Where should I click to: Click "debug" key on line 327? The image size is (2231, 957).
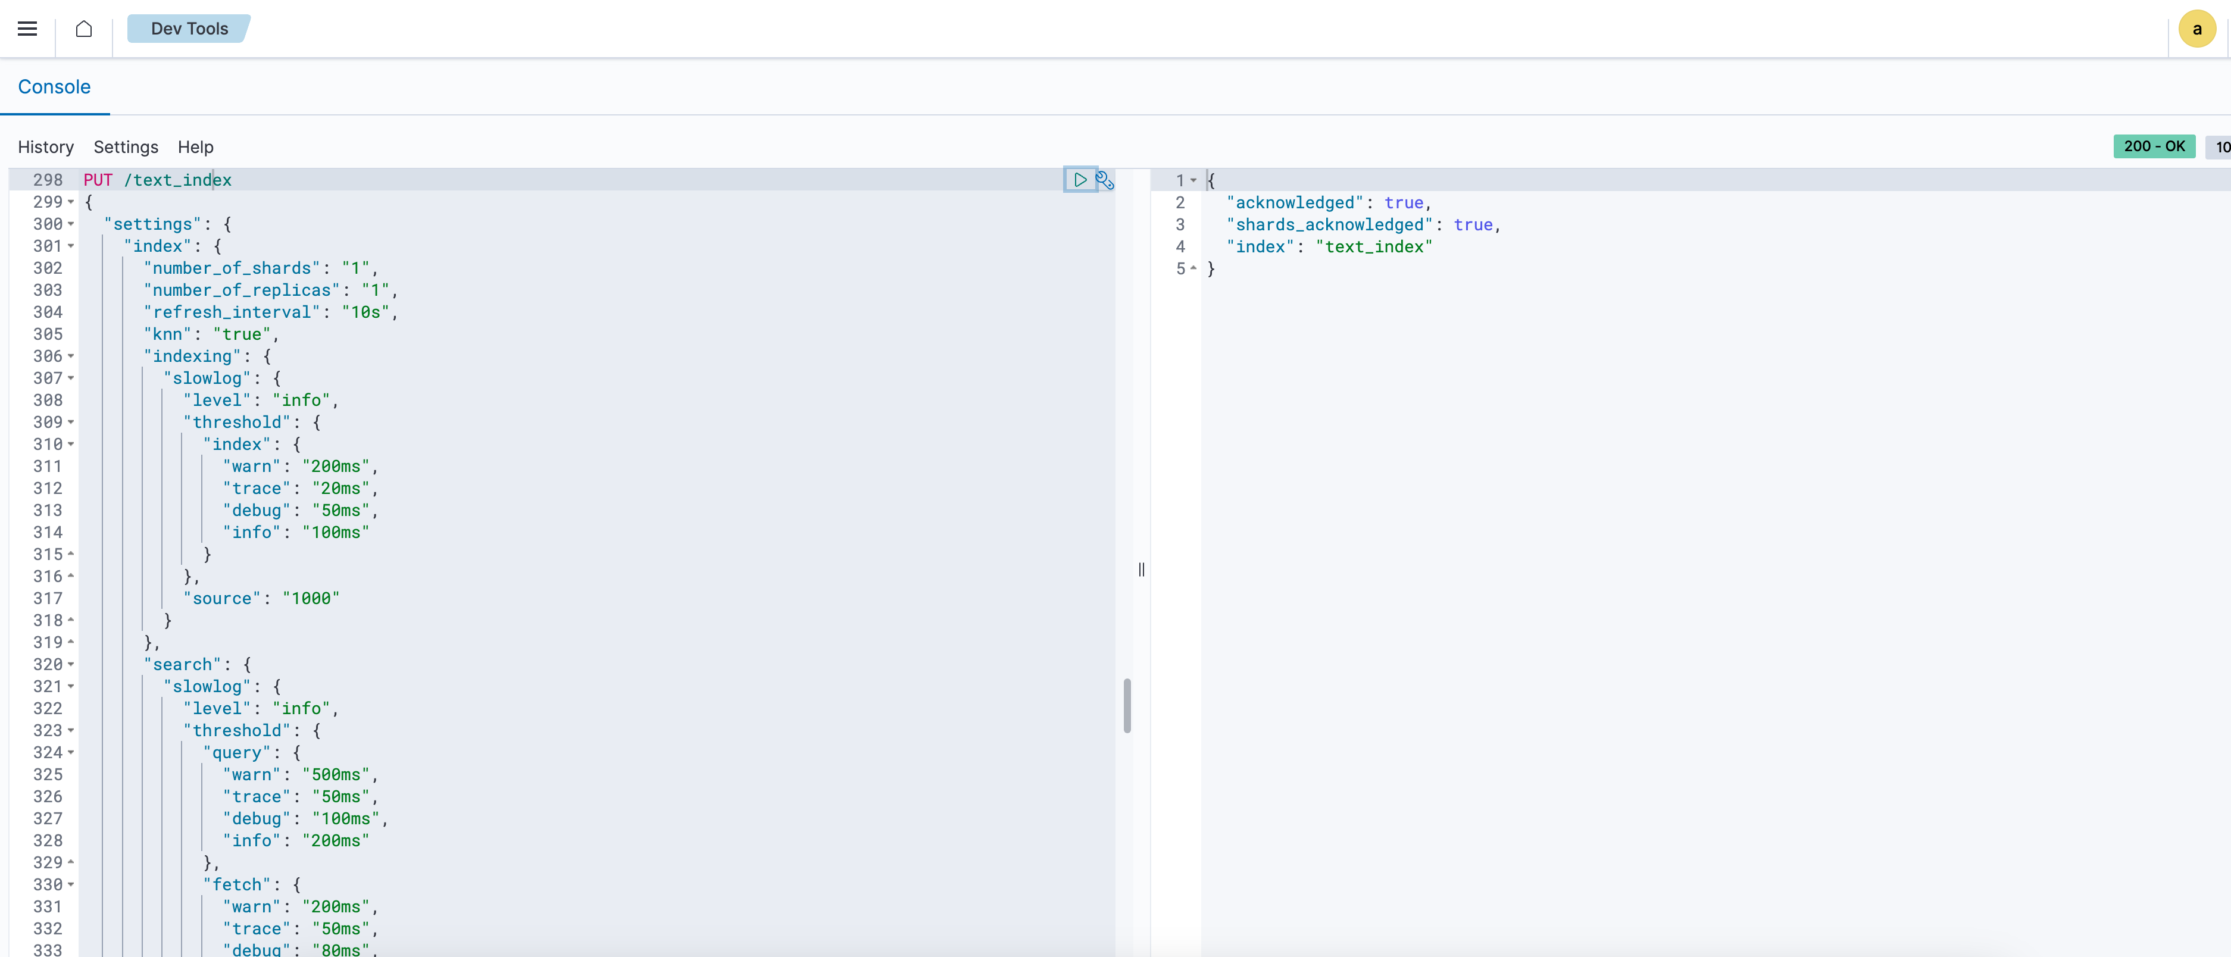click(x=257, y=820)
